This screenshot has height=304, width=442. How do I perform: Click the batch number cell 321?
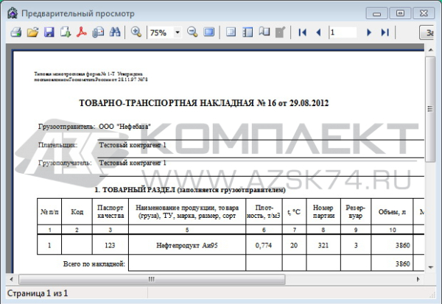(x=323, y=245)
